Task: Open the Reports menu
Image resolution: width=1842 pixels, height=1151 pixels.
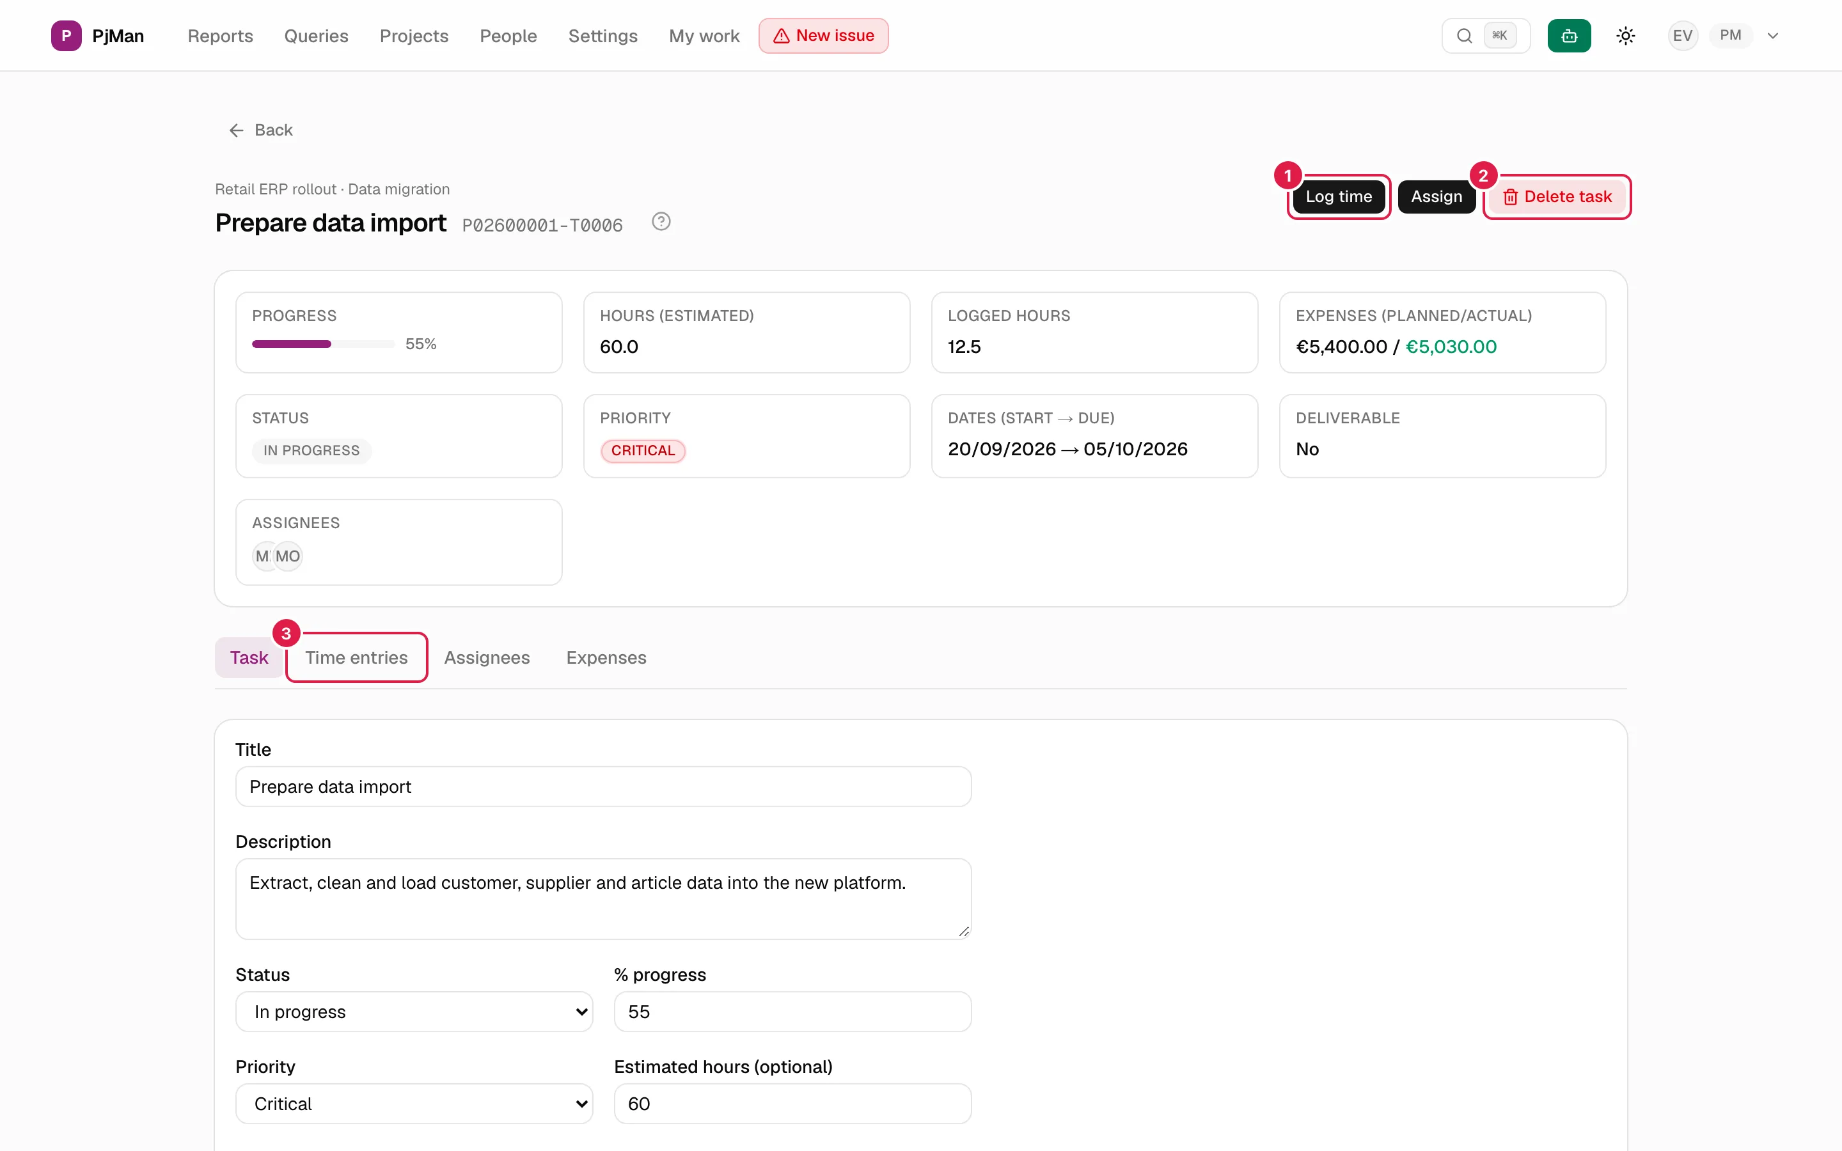Action: [220, 36]
